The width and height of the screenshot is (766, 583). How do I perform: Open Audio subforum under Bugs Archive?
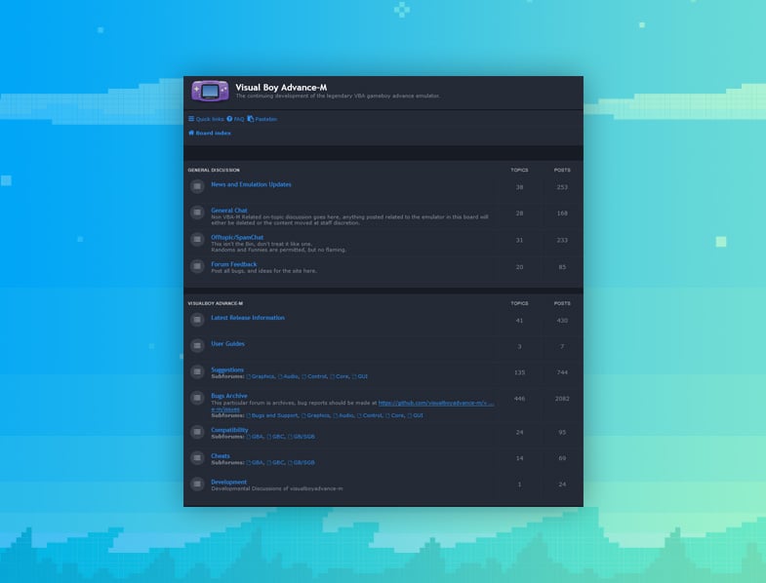(343, 415)
